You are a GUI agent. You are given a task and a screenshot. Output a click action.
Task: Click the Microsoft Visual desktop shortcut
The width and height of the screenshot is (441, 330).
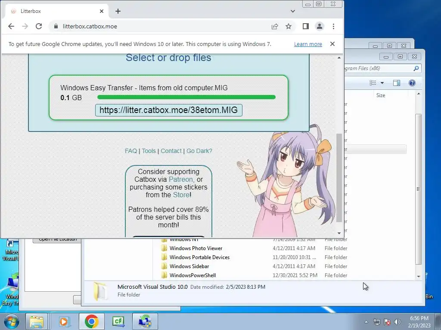(x=11, y=251)
